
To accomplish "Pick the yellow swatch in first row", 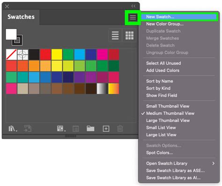I will tap(57, 54).
